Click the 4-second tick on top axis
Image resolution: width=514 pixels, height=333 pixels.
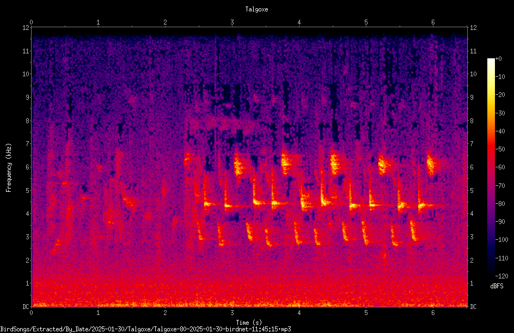[x=299, y=22]
